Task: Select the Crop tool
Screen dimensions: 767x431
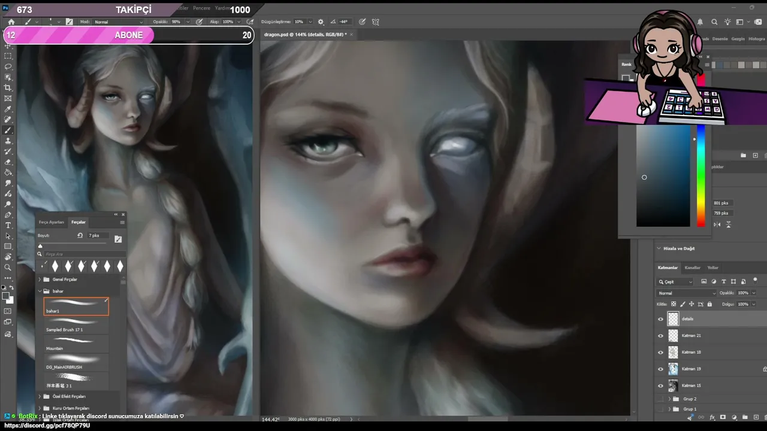Action: tap(8, 88)
